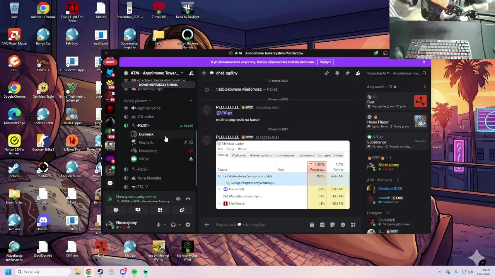Click the @V3Ggo mention
Screen dimensions: 495x278
(x=224, y=113)
